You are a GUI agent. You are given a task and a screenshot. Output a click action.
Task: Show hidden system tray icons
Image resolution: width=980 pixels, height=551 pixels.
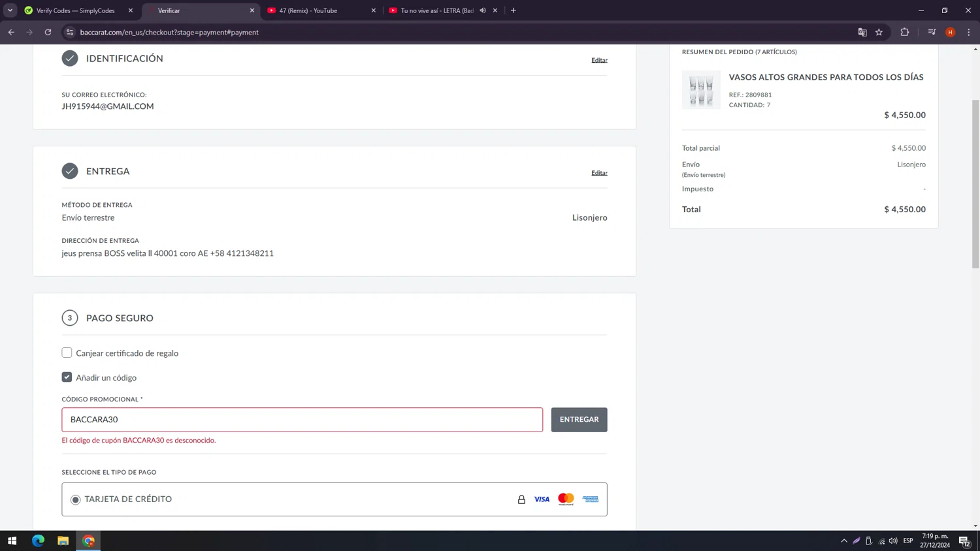(844, 541)
